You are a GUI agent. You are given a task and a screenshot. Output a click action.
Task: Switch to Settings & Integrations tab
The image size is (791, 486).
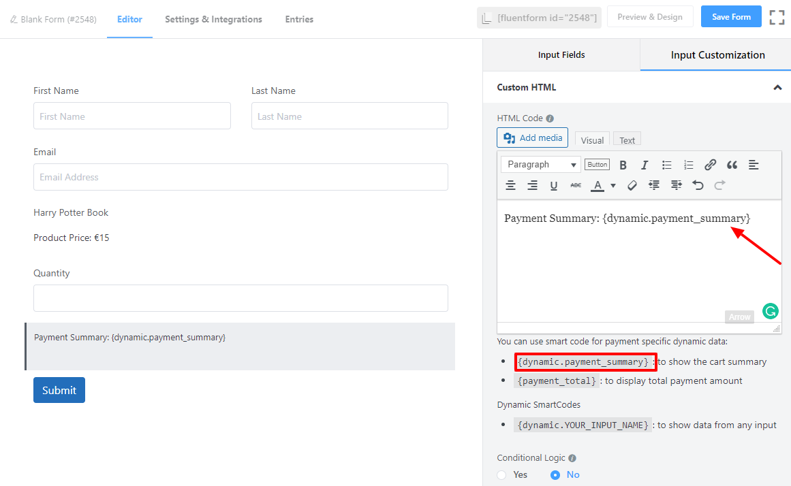pyautogui.click(x=213, y=19)
